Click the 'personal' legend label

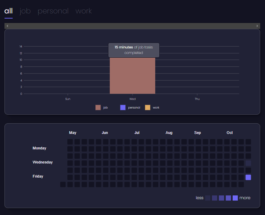click(134, 107)
